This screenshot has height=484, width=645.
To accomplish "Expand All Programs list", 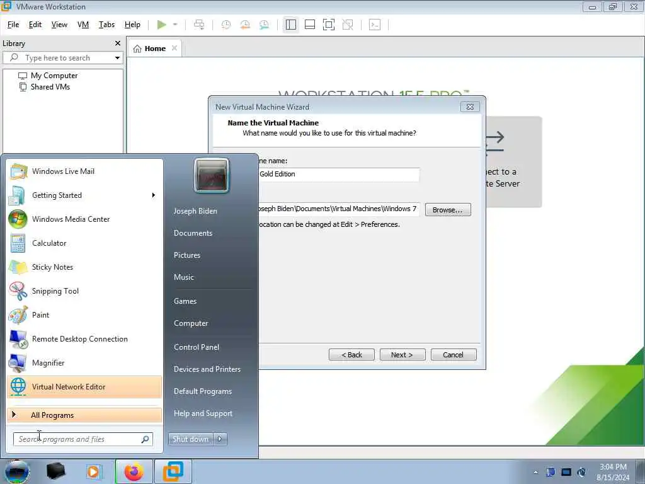I will point(84,415).
